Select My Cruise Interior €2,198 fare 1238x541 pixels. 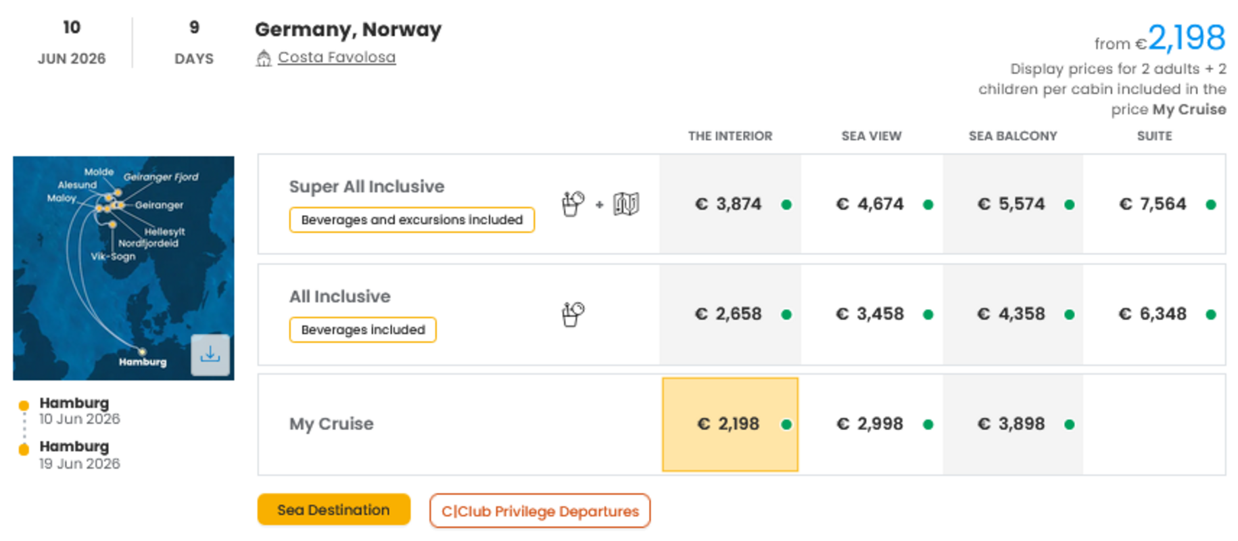click(730, 424)
